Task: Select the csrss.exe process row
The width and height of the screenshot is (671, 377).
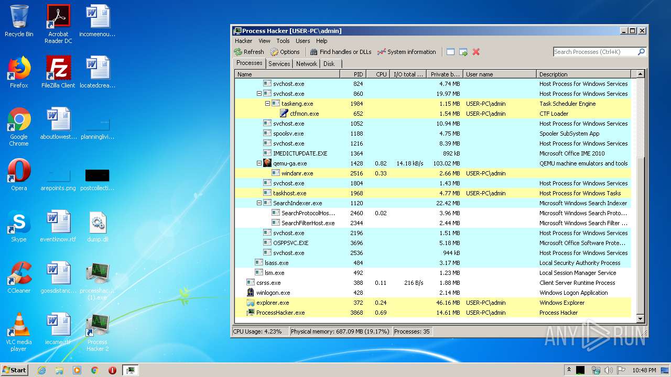Action: [x=433, y=283]
